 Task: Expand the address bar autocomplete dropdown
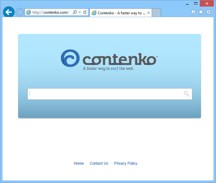[x=80, y=12]
